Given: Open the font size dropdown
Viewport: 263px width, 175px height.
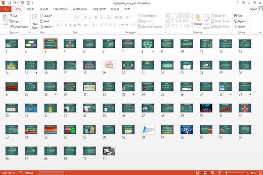Looking at the screenshot, I should (82, 18).
